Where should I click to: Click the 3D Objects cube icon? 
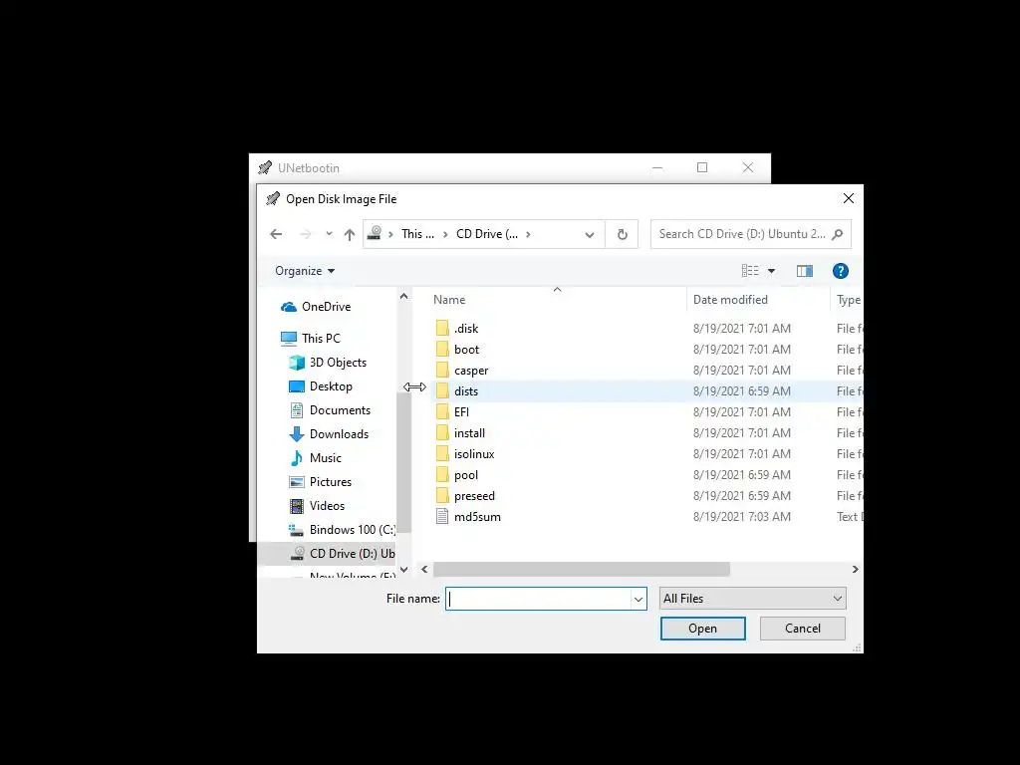(297, 363)
